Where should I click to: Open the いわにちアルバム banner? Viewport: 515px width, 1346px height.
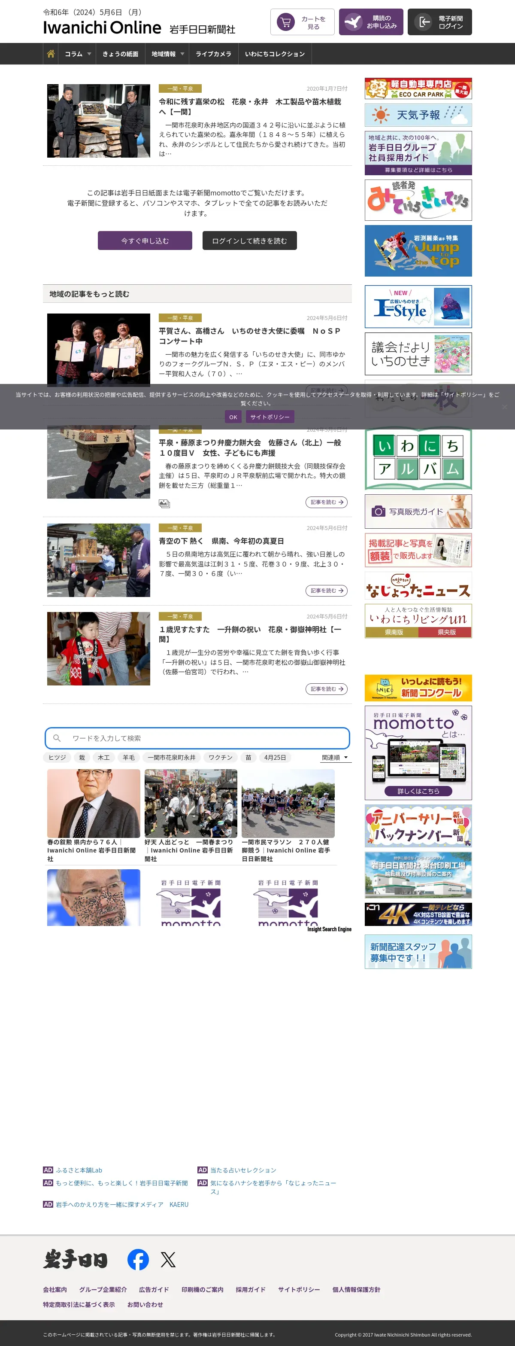[x=418, y=459]
